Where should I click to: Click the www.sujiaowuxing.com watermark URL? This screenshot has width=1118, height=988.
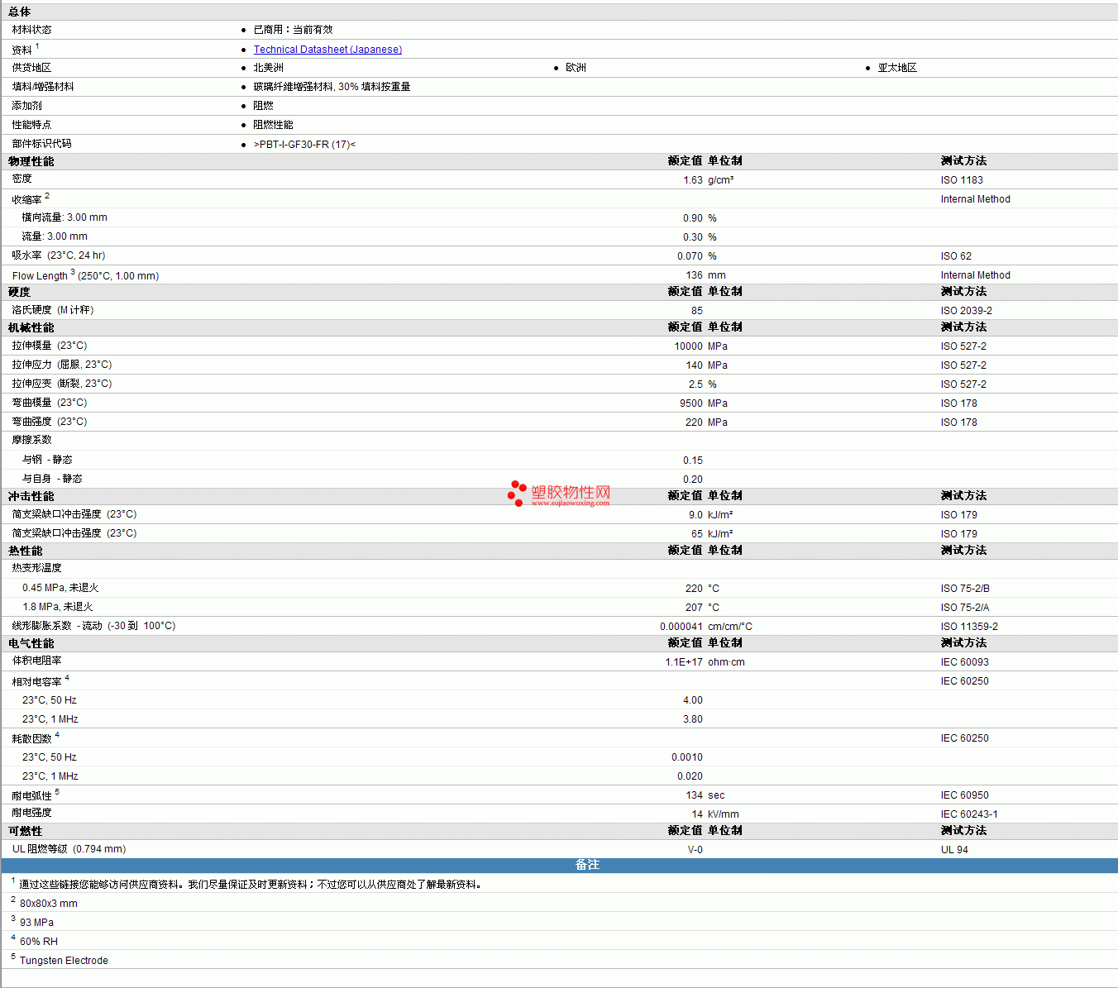[x=570, y=503]
